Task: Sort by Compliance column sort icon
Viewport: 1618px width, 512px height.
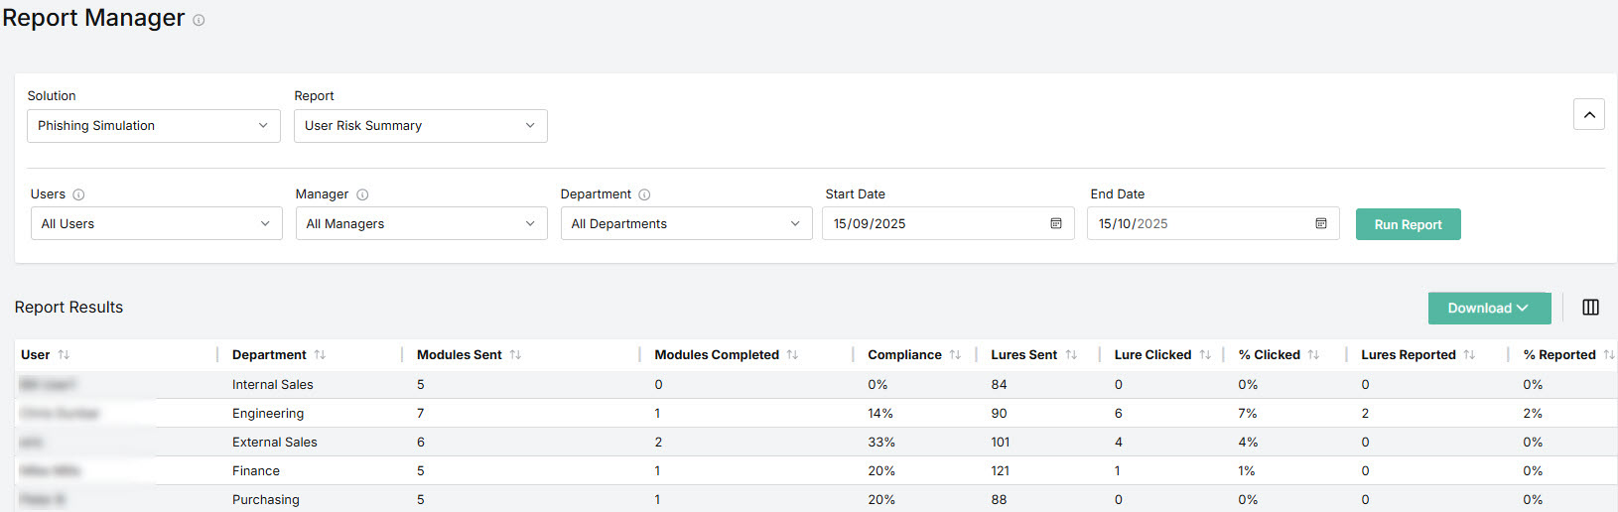Action: coord(955,354)
